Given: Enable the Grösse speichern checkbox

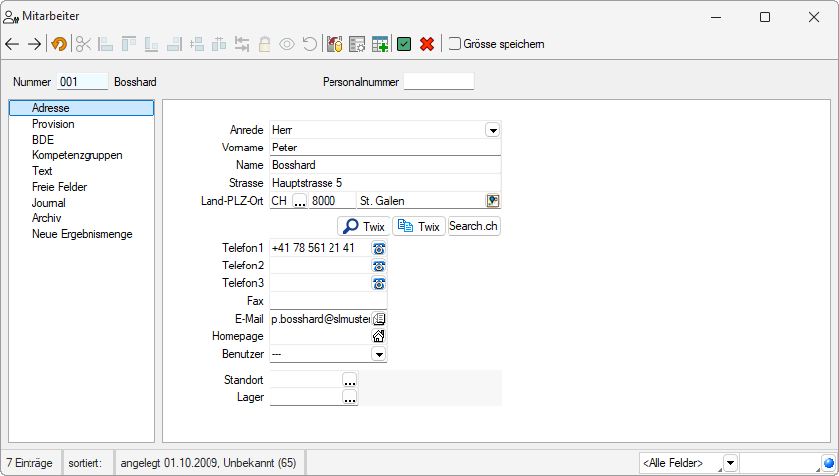Looking at the screenshot, I should (454, 44).
